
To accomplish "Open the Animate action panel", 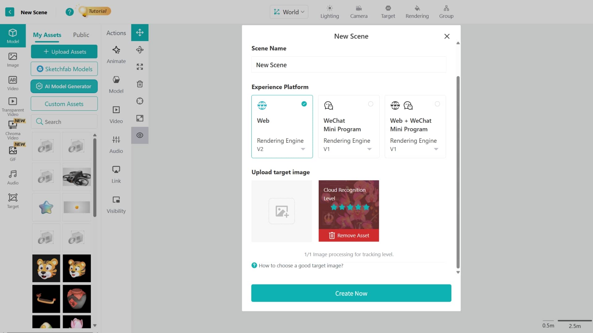I will (116, 55).
